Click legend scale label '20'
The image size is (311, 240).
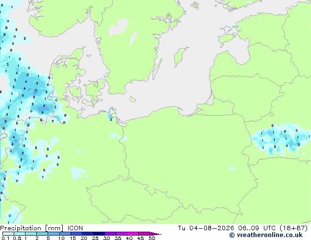point(84,238)
